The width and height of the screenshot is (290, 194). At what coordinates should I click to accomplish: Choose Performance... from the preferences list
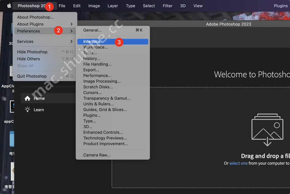tap(97, 76)
